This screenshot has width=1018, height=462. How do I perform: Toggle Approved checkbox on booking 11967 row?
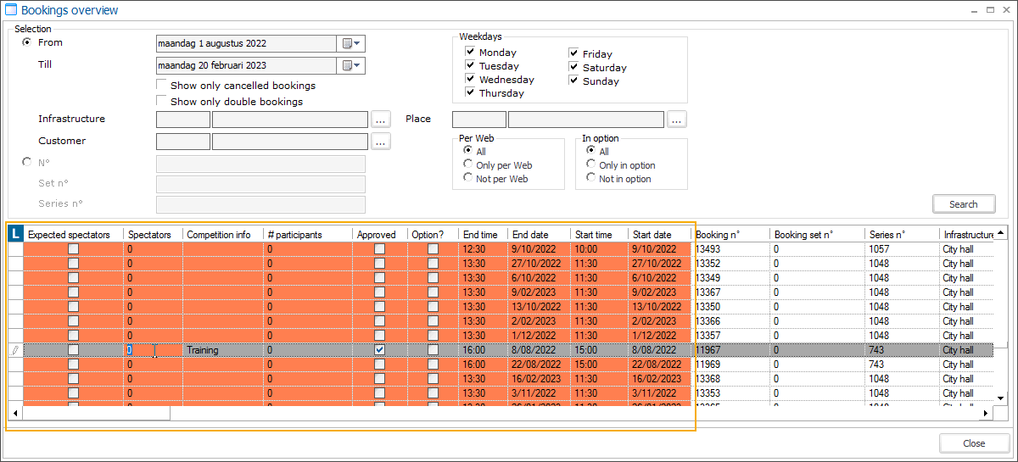click(x=380, y=350)
